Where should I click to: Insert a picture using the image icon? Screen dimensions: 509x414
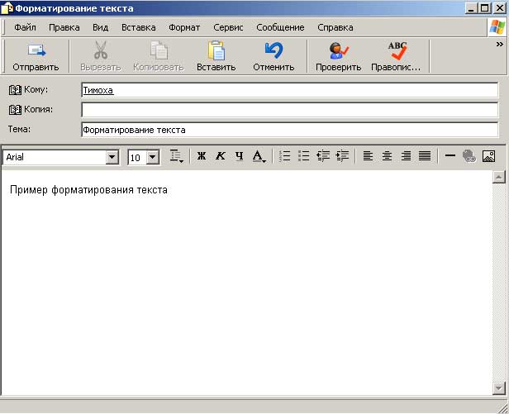(x=488, y=156)
